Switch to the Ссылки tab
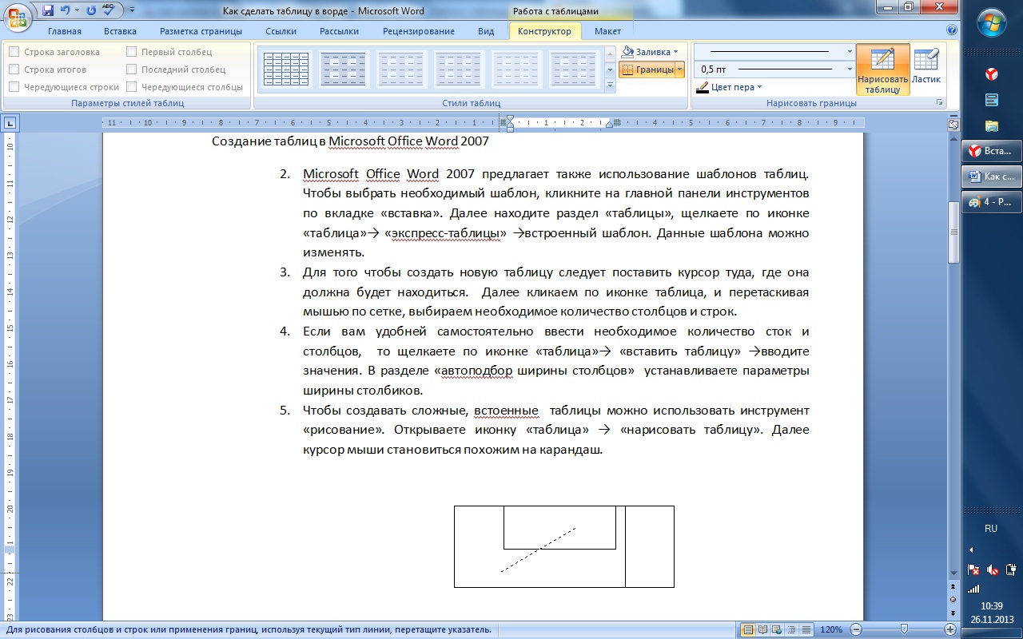 281,31
